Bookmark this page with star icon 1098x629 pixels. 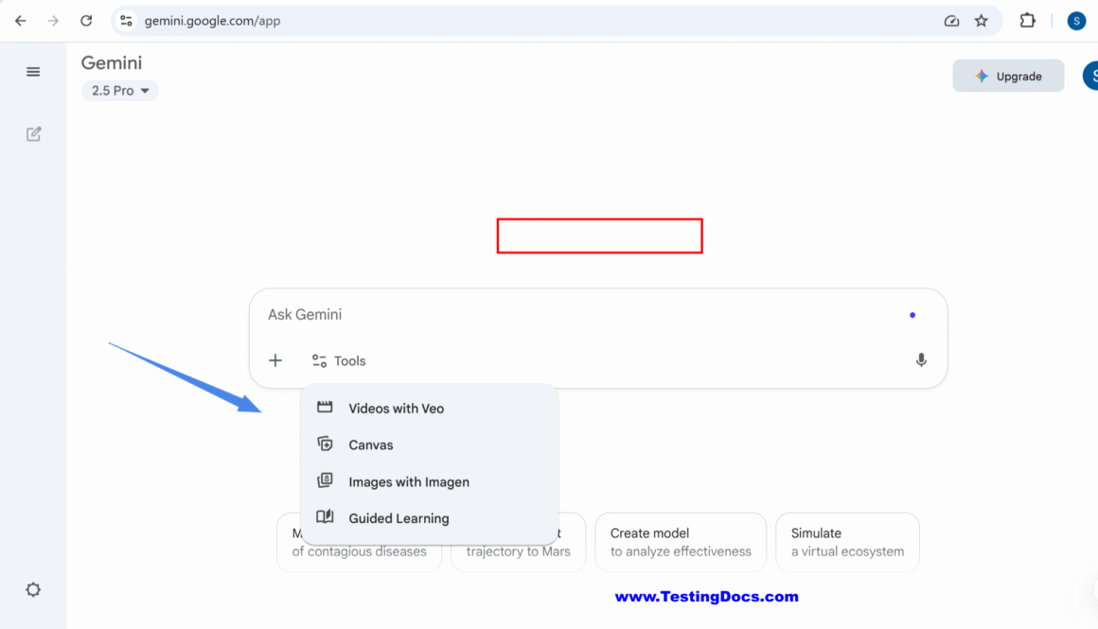coord(982,21)
